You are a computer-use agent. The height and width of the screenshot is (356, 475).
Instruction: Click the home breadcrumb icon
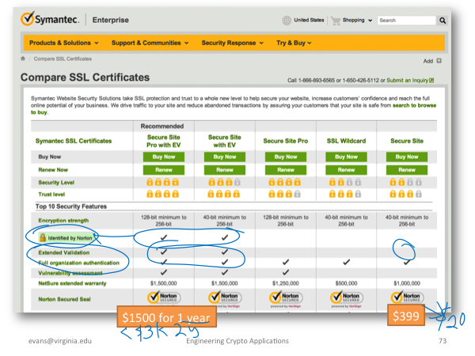click(23, 59)
